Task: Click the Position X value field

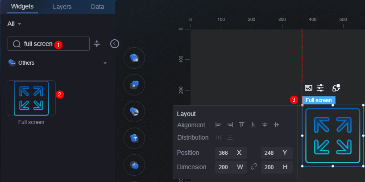Action: click(x=231, y=153)
